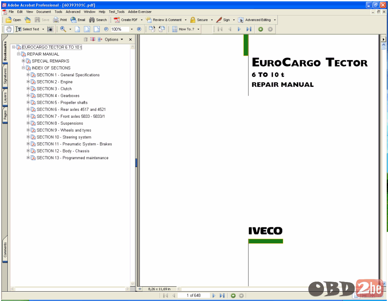Delete selected bookmark trash icon
The width and height of the screenshot is (388, 301).
[86, 39]
